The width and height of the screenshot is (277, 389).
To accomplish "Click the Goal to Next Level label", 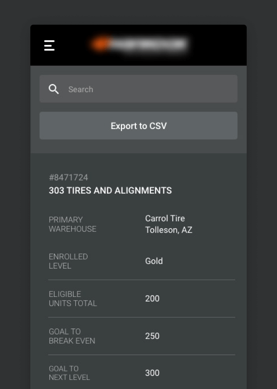I will [x=69, y=373].
